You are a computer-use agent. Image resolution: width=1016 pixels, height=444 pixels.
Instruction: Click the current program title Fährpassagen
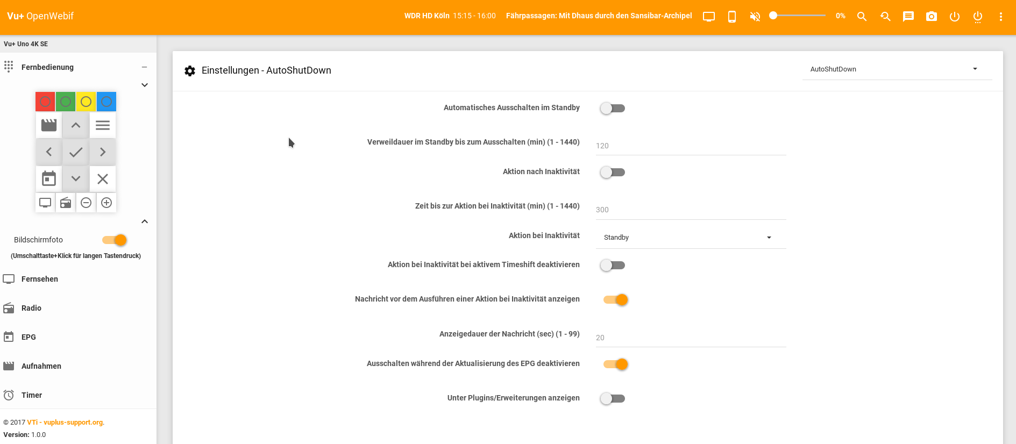tap(599, 16)
